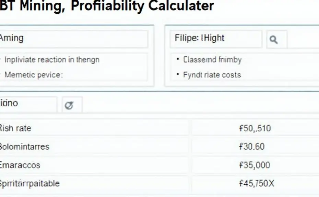Choose the Inpliviate reaction in thengn item
This screenshot has width=319, height=197.
52,60
